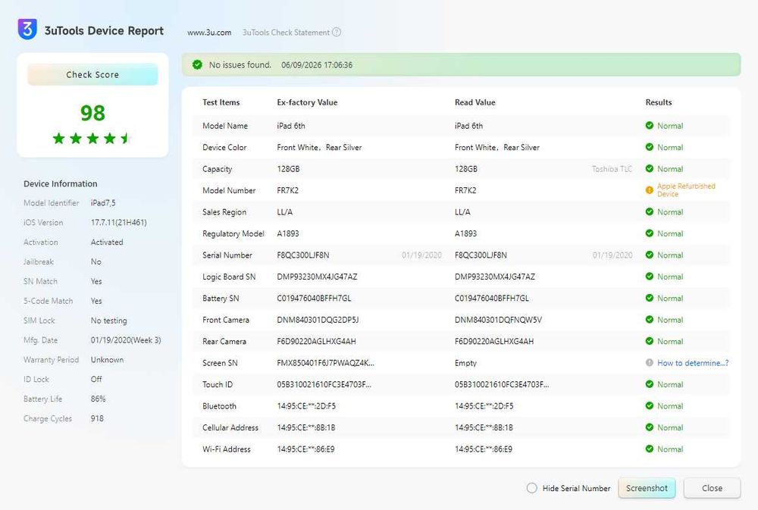
Task: Click the 3uTools logo icon
Action: point(27,30)
